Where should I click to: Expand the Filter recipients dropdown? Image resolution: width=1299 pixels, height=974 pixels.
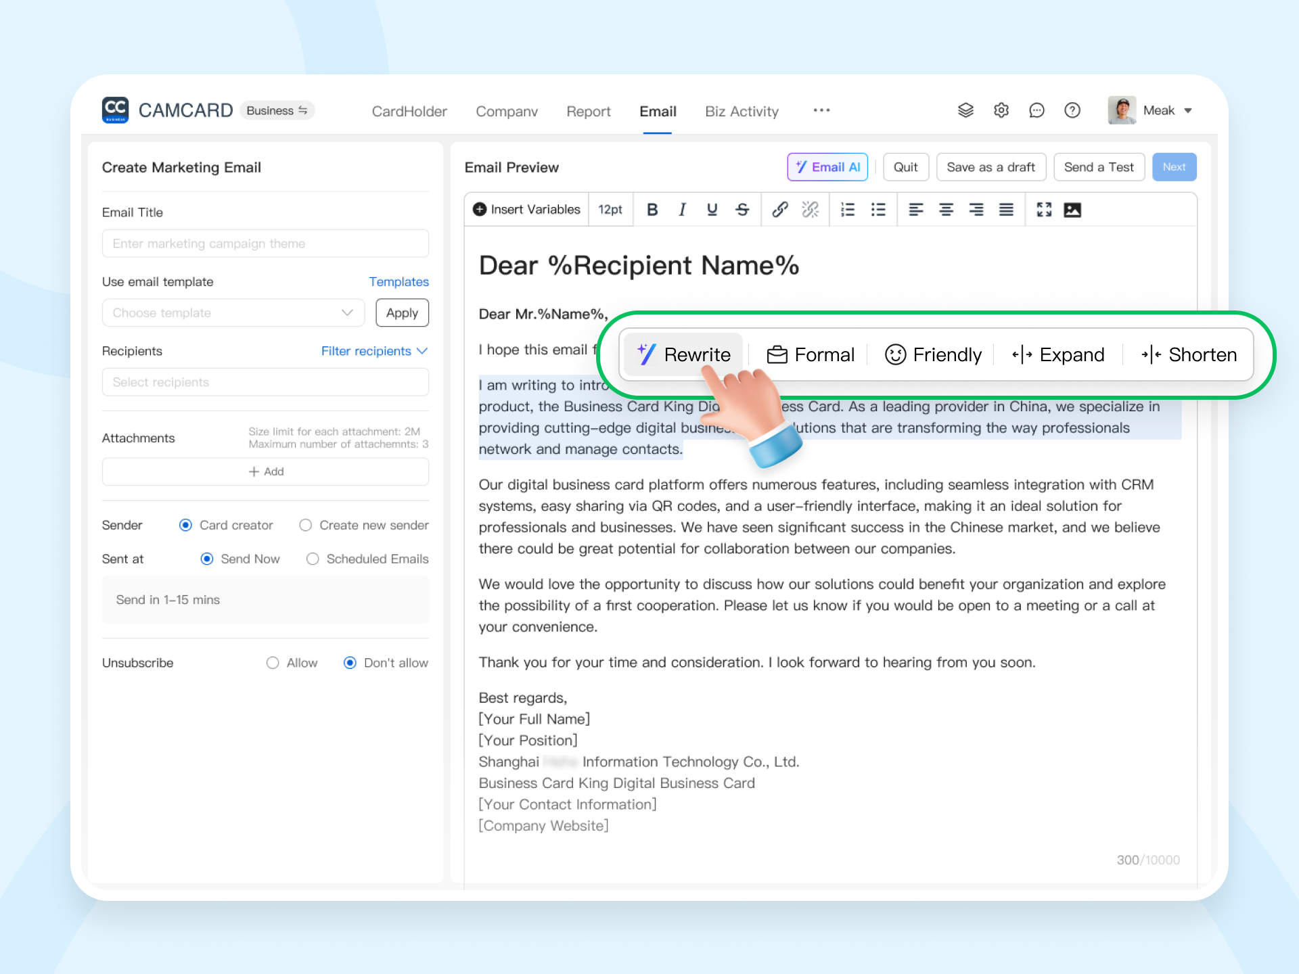(374, 351)
